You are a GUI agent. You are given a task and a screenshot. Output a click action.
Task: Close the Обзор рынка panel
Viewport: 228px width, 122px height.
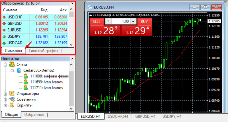[x=72, y=3]
